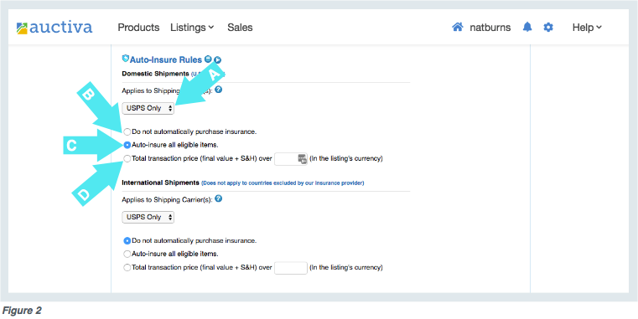Click the calculator icon in domestic price field
Screen dimensions: 638x319
pos(302,159)
